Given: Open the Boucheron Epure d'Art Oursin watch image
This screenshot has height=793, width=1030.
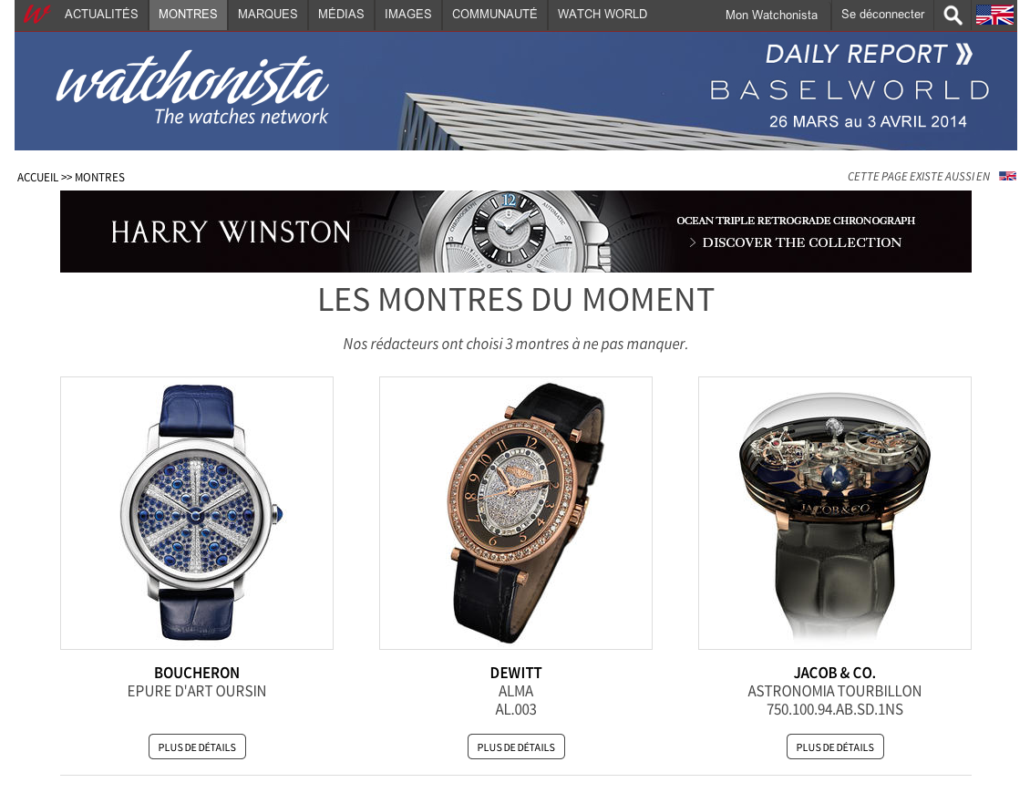Looking at the screenshot, I should point(197,513).
